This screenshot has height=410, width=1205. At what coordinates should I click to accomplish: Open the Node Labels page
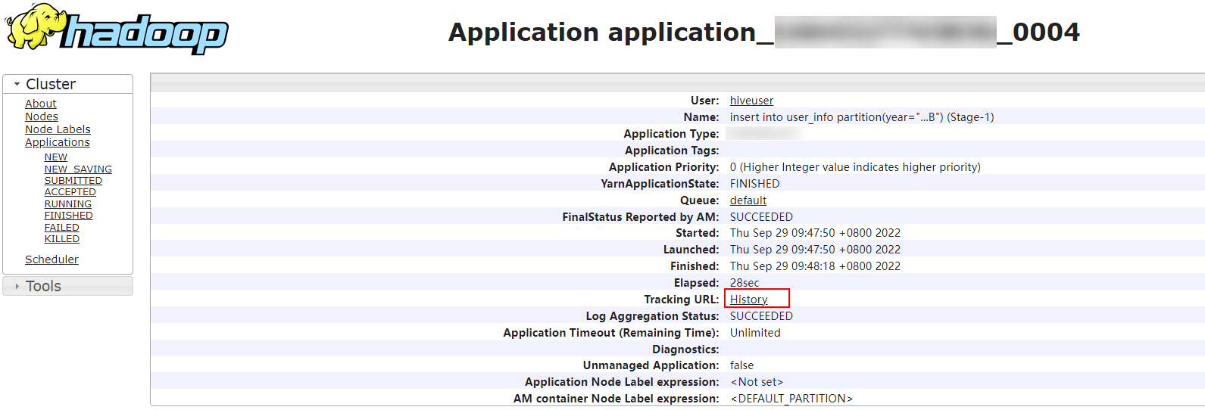(58, 129)
